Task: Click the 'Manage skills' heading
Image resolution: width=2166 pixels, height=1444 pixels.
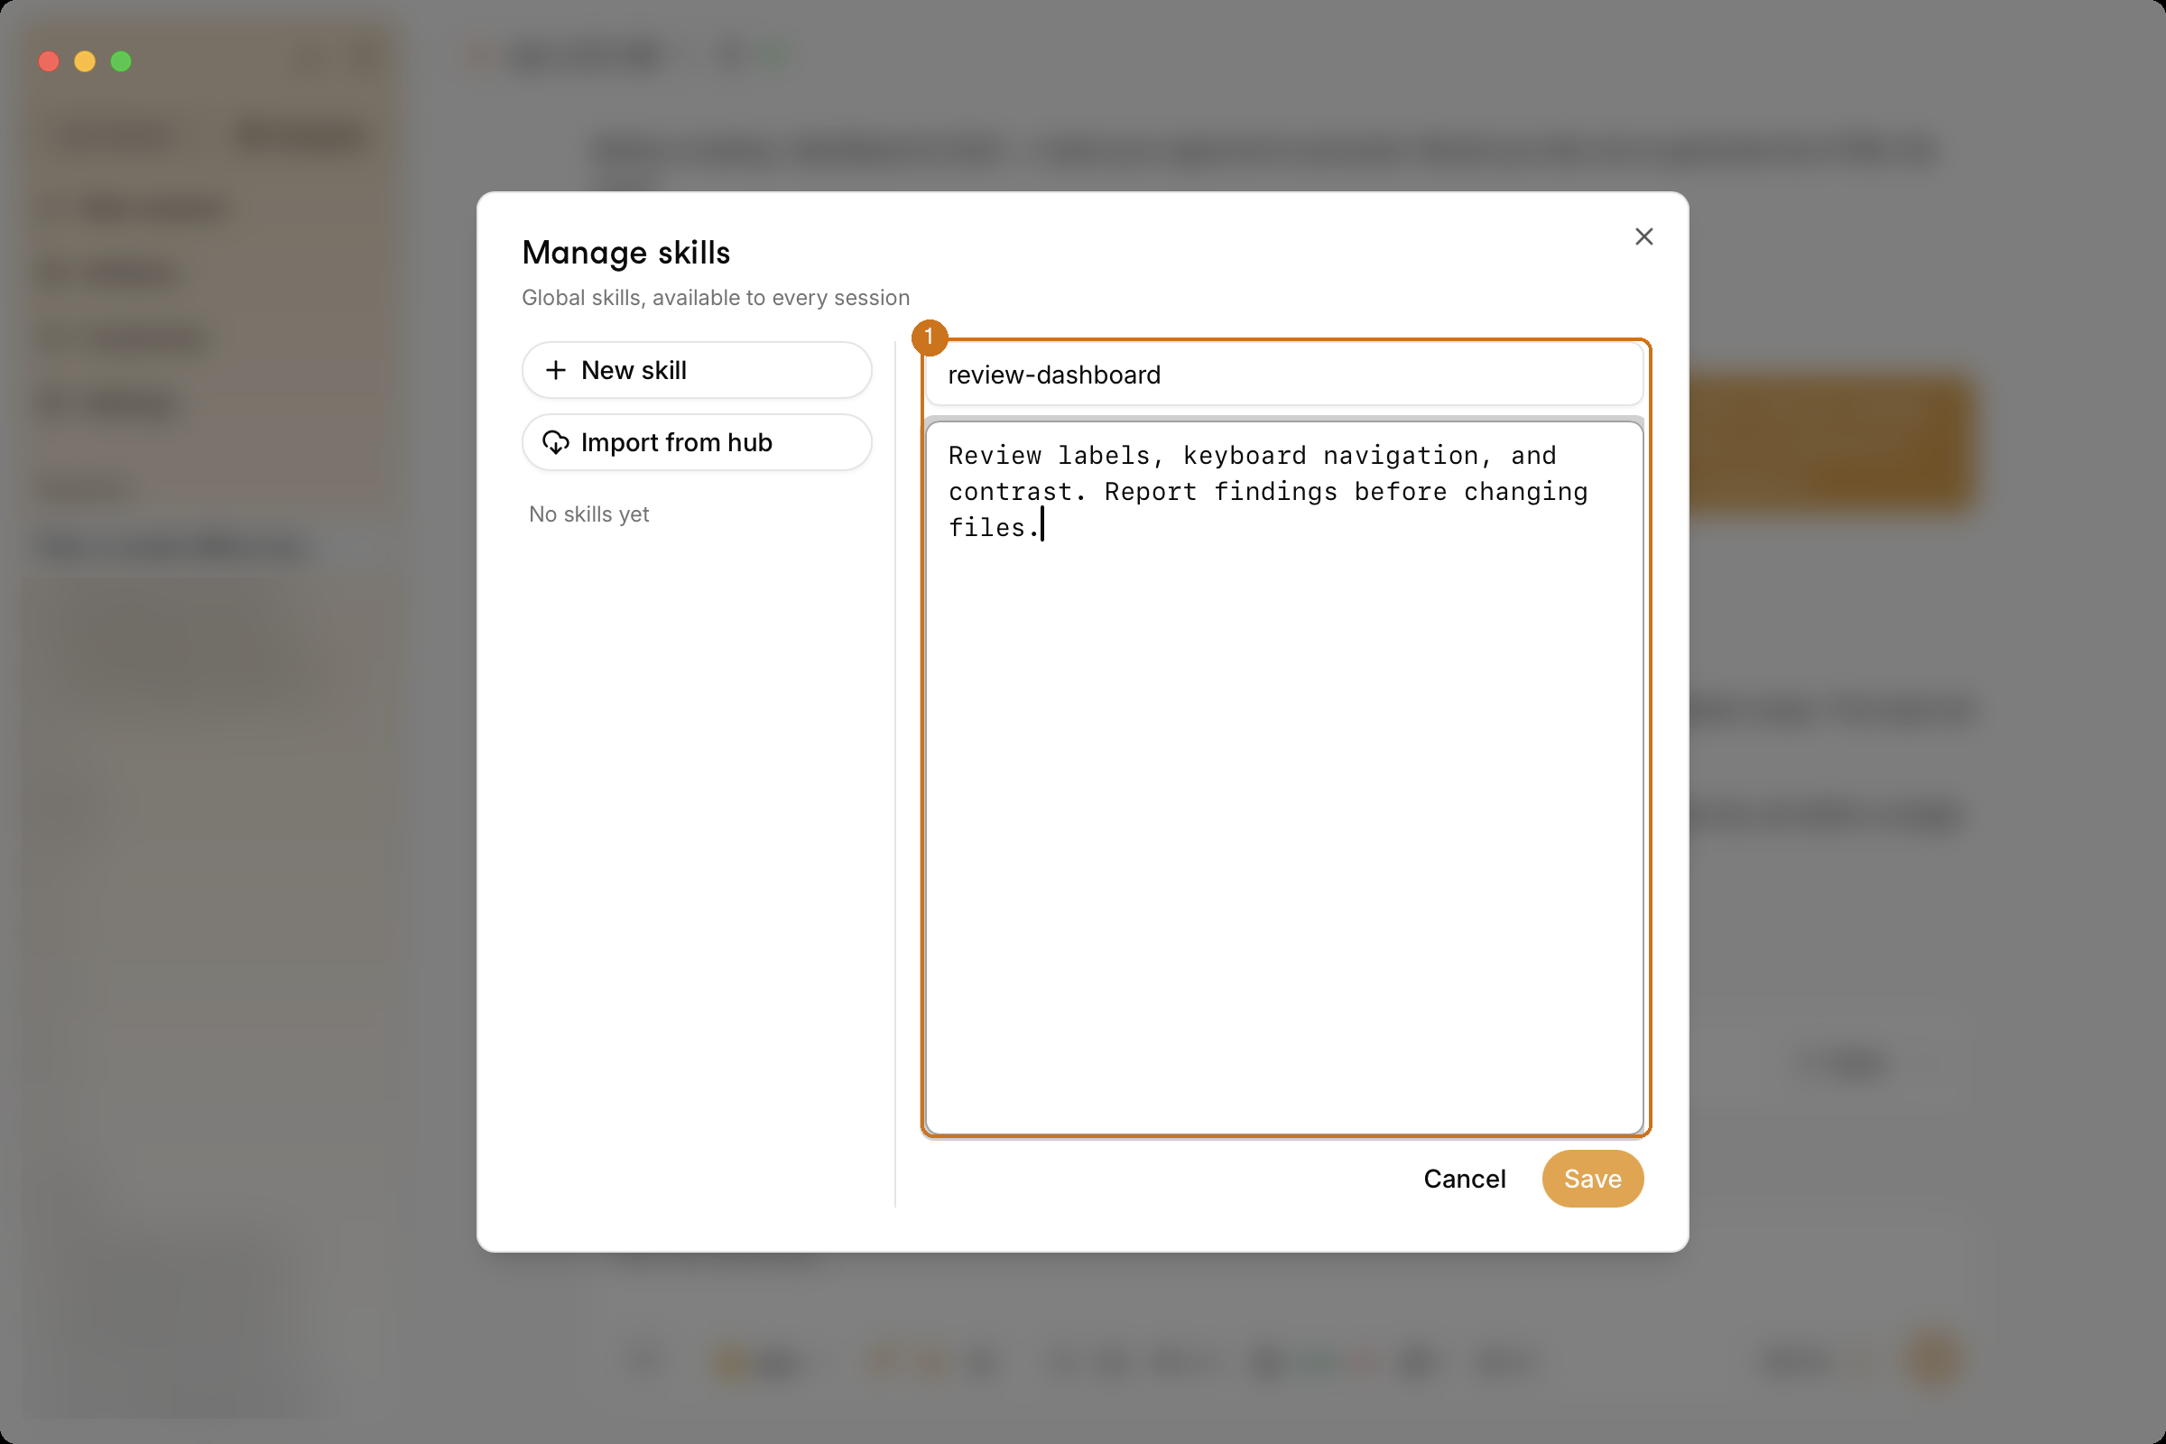Action: [625, 253]
